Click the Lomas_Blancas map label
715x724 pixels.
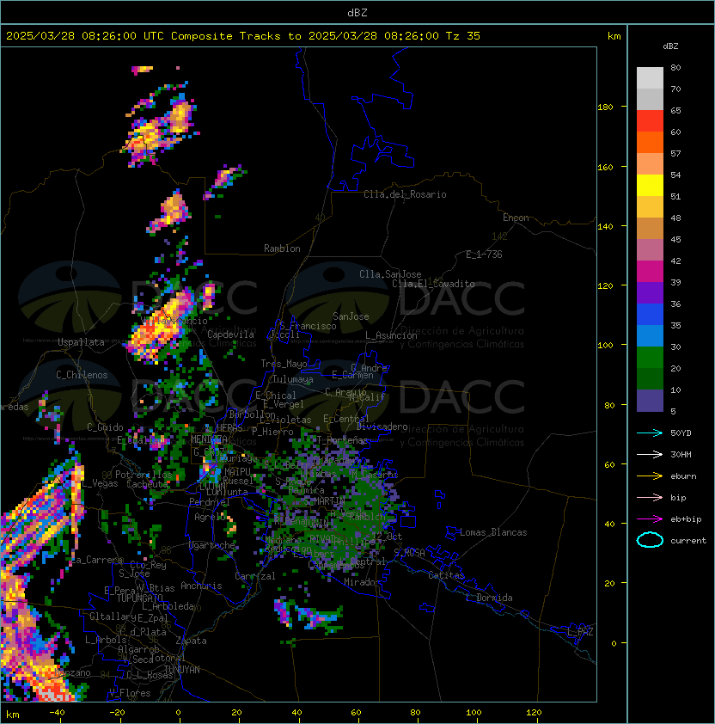493,532
